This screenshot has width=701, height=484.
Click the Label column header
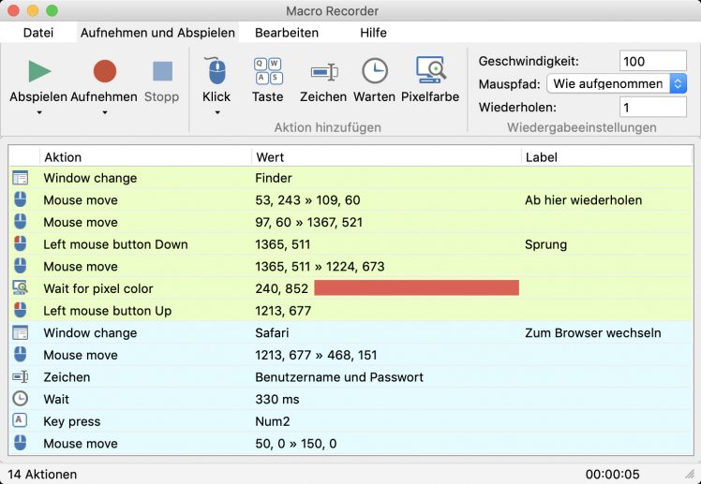(x=541, y=157)
